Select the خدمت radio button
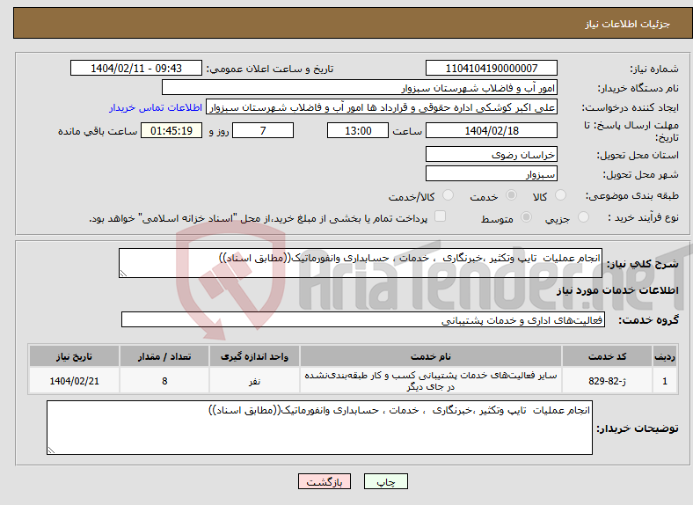This screenshot has width=693, height=505. 511,195
